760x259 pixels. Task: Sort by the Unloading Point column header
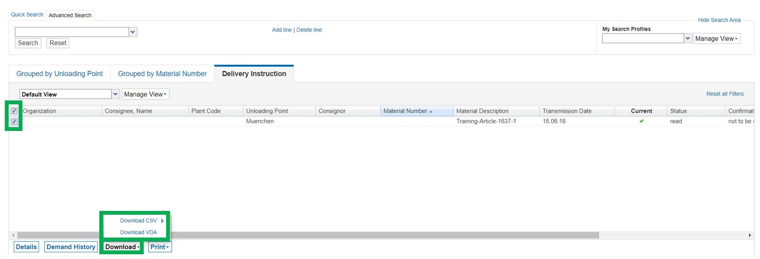click(279, 111)
